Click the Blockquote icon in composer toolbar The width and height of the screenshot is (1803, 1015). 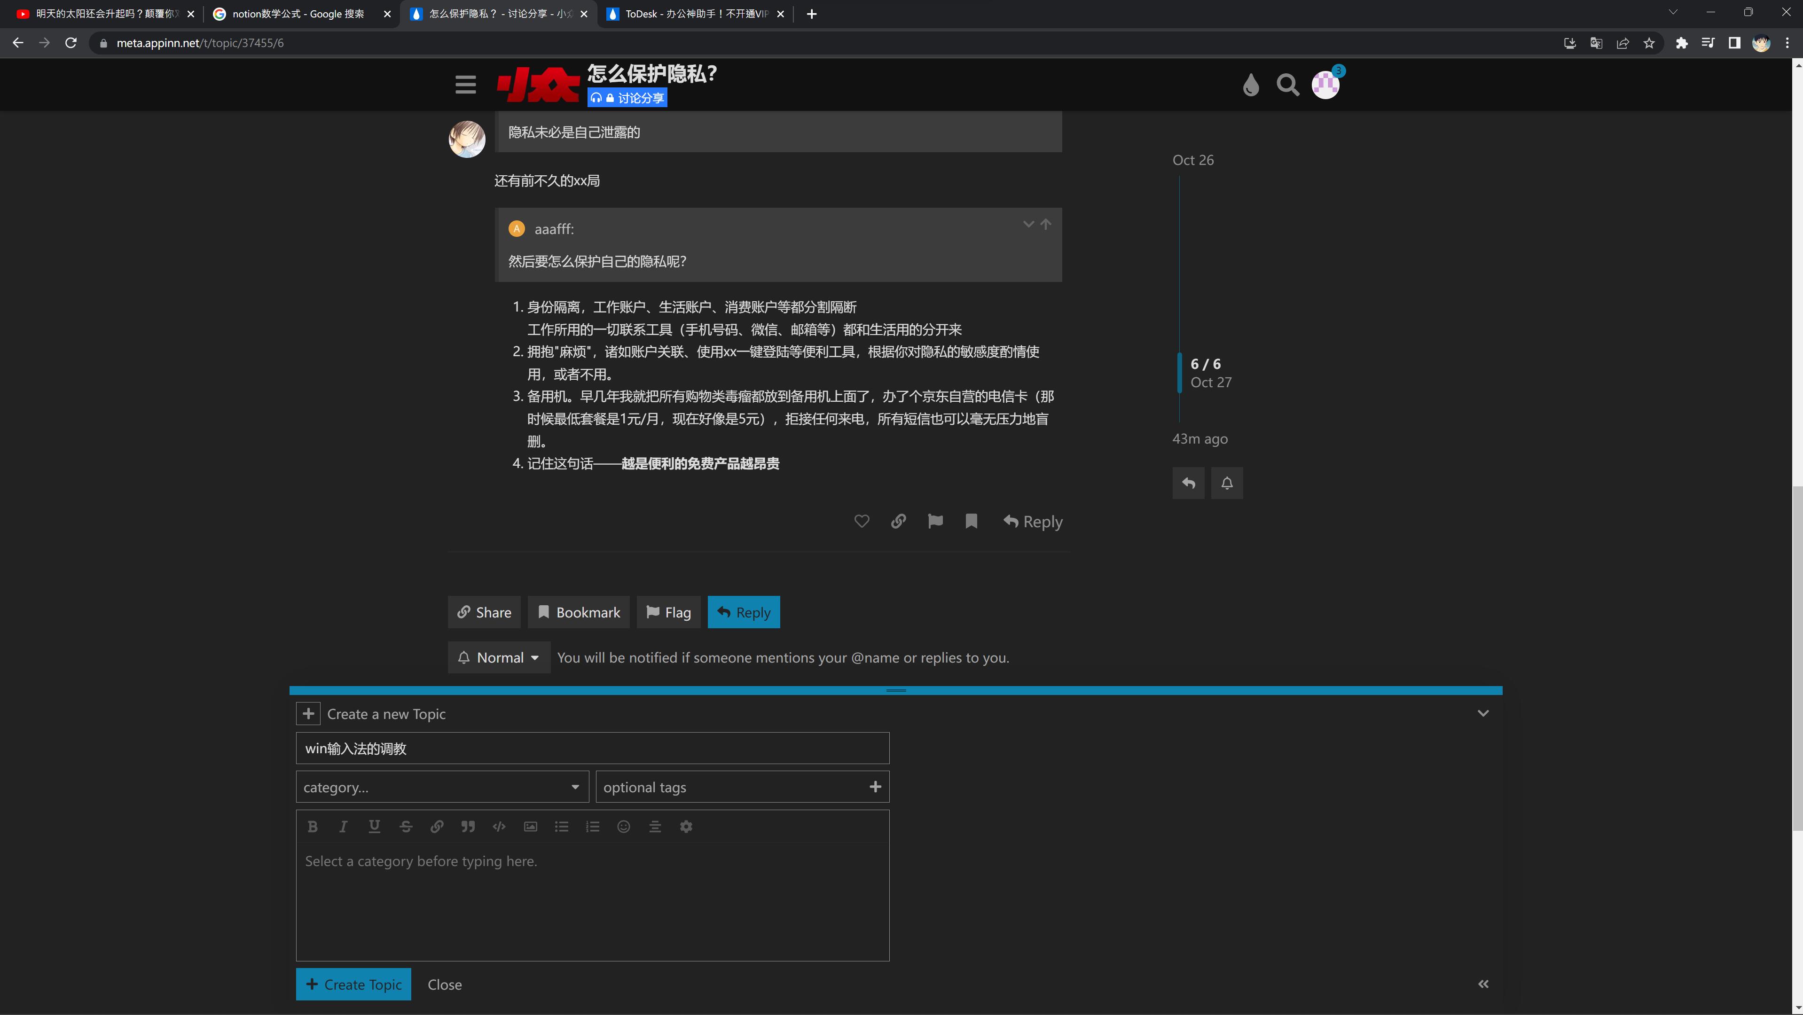point(468,827)
